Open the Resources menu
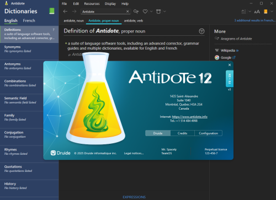 coord(92,4)
